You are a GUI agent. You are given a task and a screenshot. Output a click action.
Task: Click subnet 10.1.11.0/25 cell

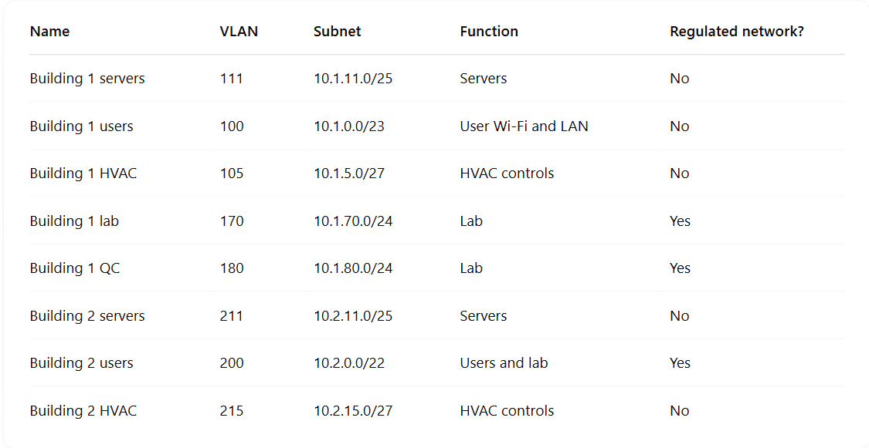pos(353,79)
